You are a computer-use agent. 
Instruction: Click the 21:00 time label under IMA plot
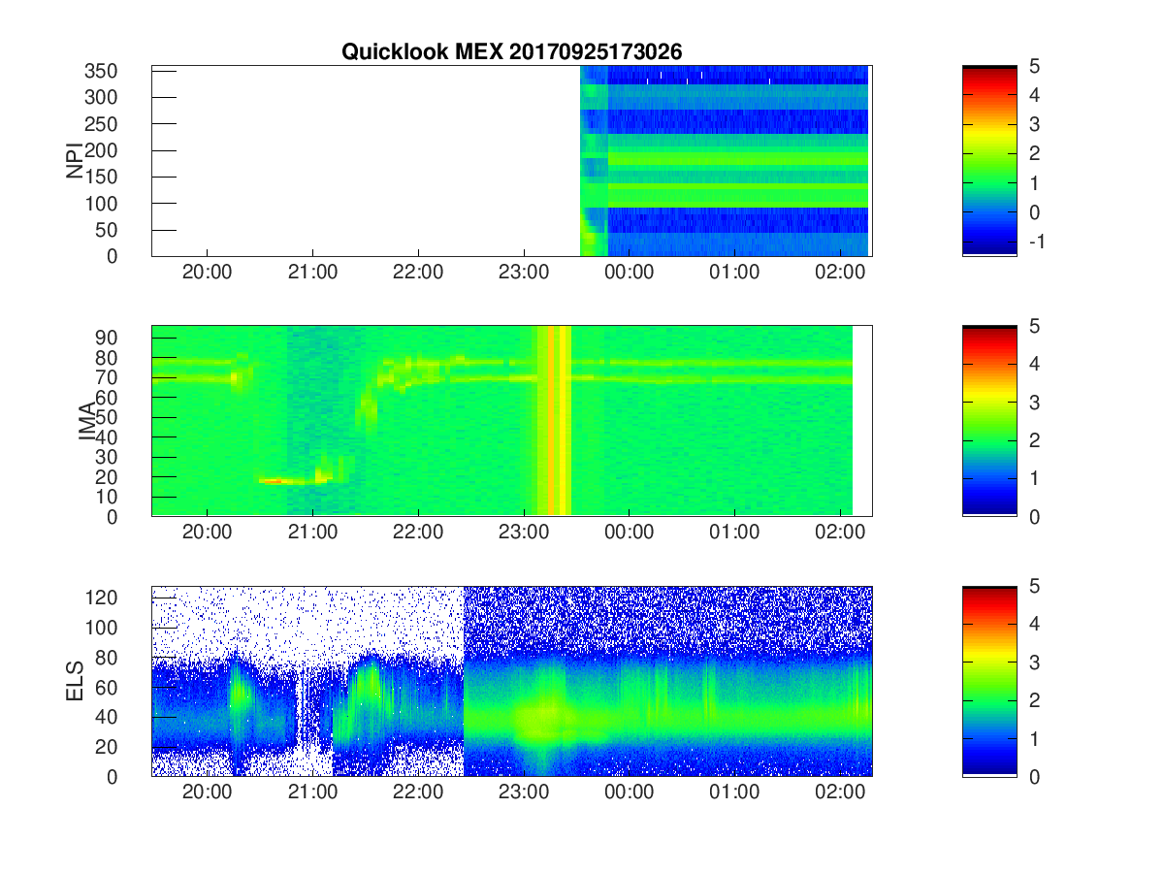click(312, 533)
